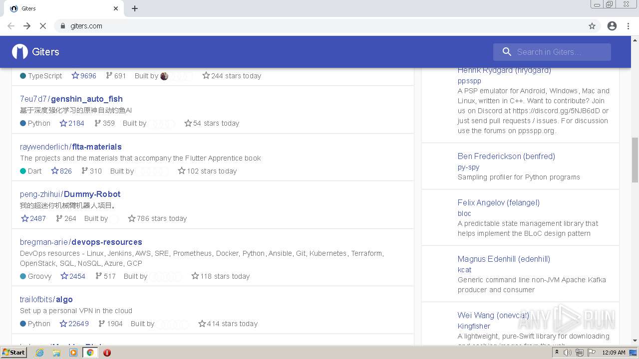
Task: Close the Giters tab
Action: (x=116, y=8)
